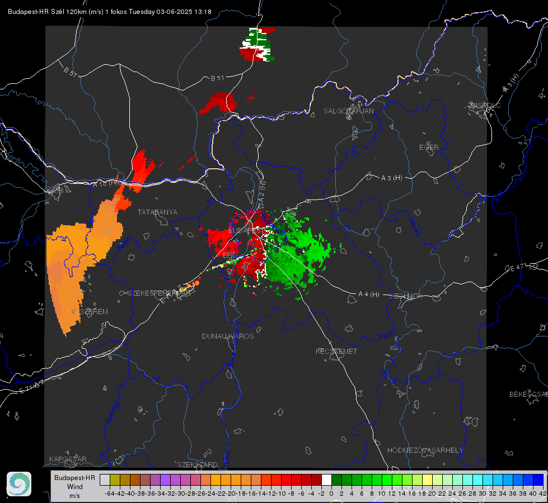
Task: Select the EGER city label
Action: 429,148
